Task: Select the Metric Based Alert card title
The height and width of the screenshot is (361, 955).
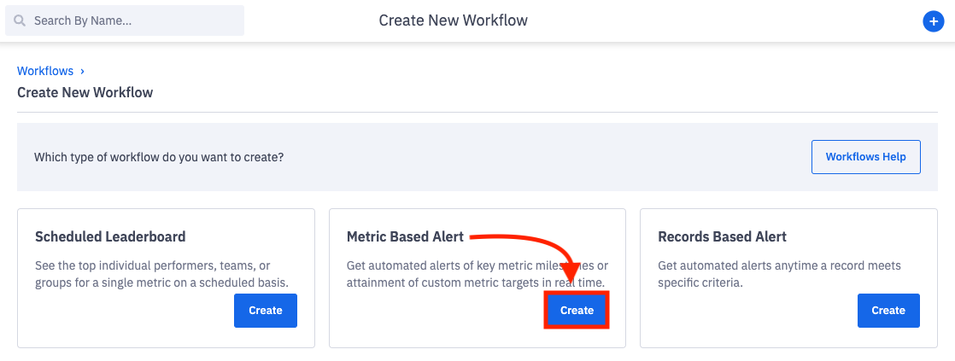Action: coord(405,236)
